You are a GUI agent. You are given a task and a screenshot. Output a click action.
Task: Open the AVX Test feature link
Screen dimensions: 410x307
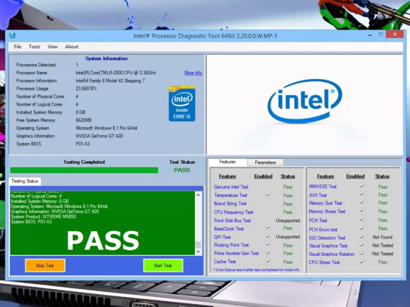click(318, 195)
